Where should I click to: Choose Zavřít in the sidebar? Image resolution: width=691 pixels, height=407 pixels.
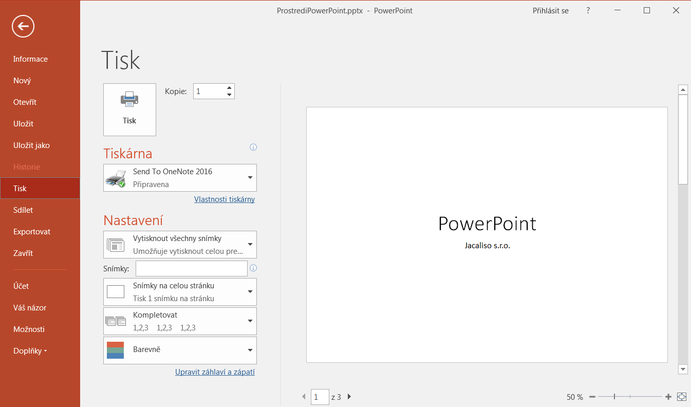tap(40, 253)
